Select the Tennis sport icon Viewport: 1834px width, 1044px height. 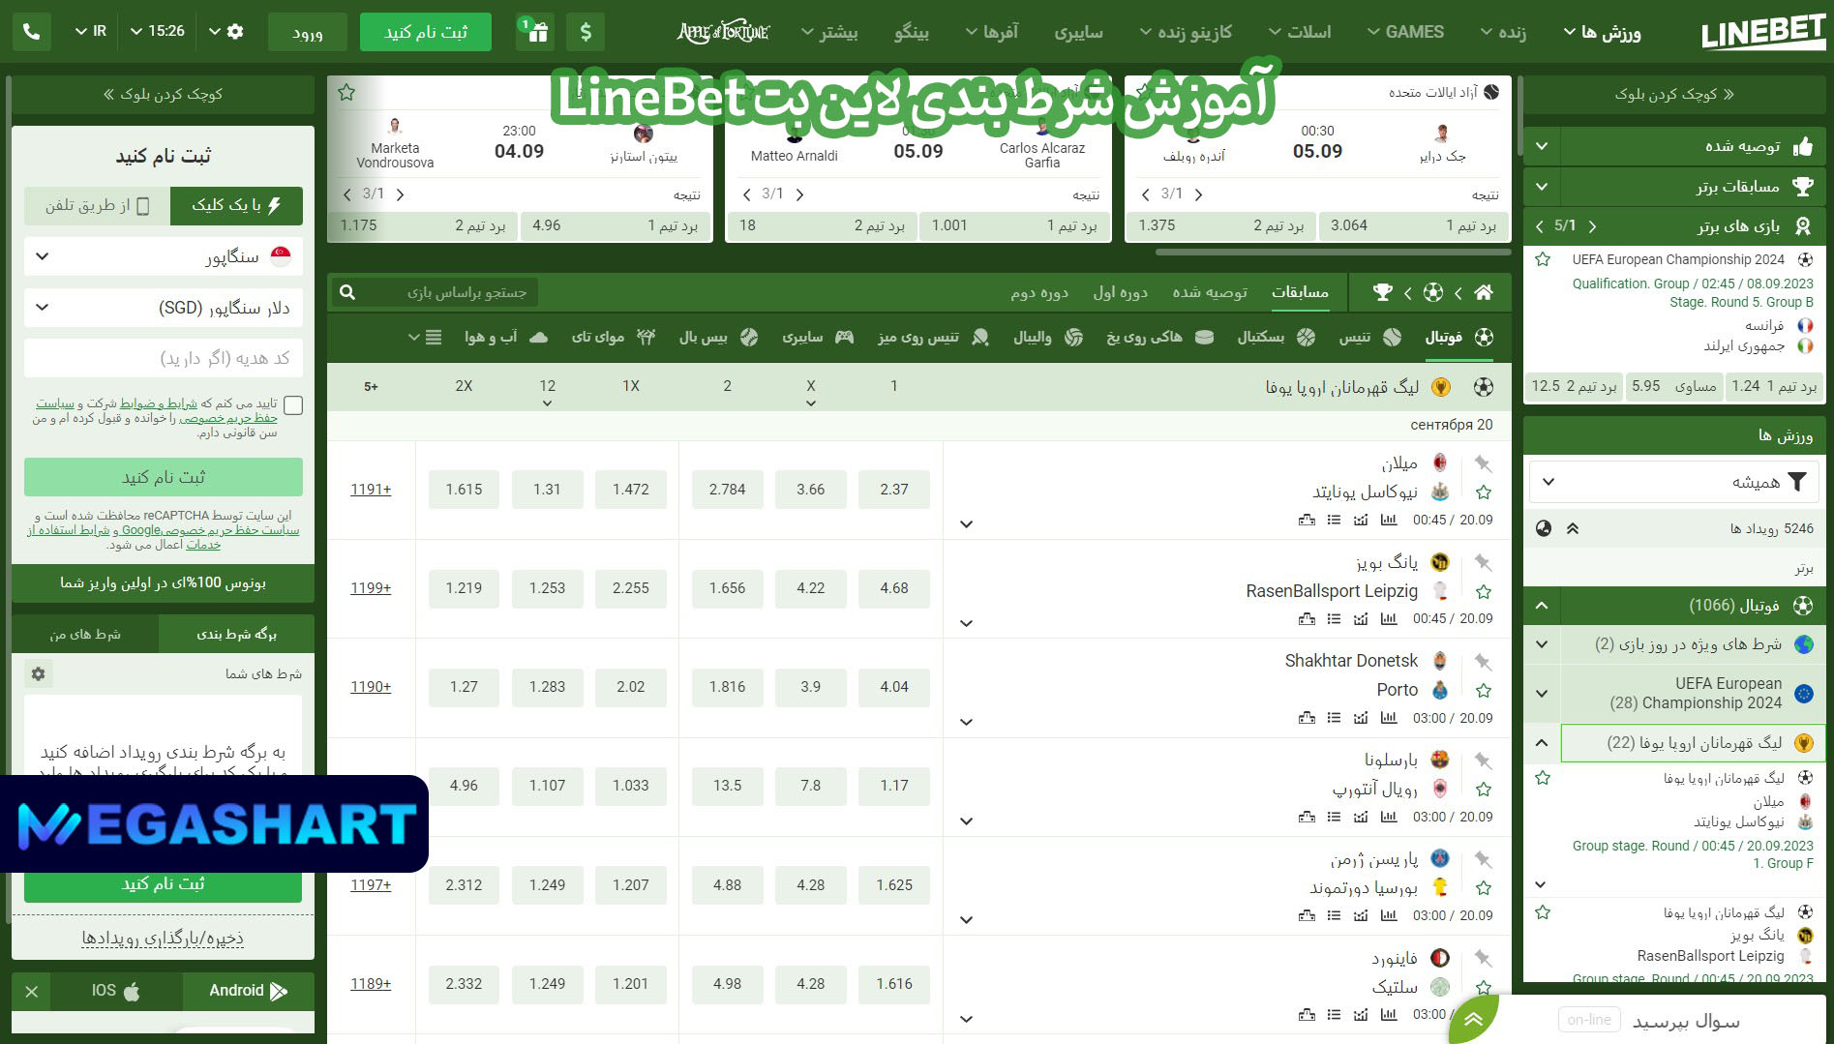point(1393,337)
